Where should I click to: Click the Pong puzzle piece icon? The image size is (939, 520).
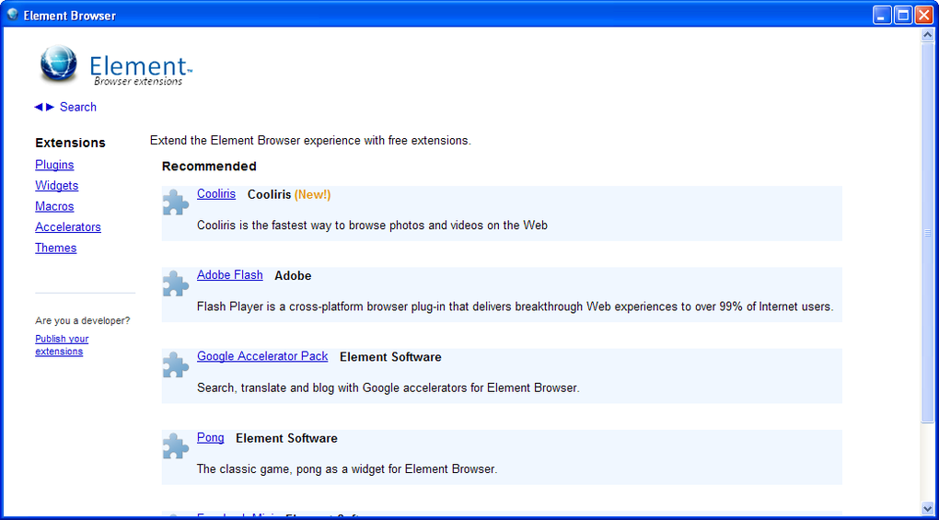[175, 445]
